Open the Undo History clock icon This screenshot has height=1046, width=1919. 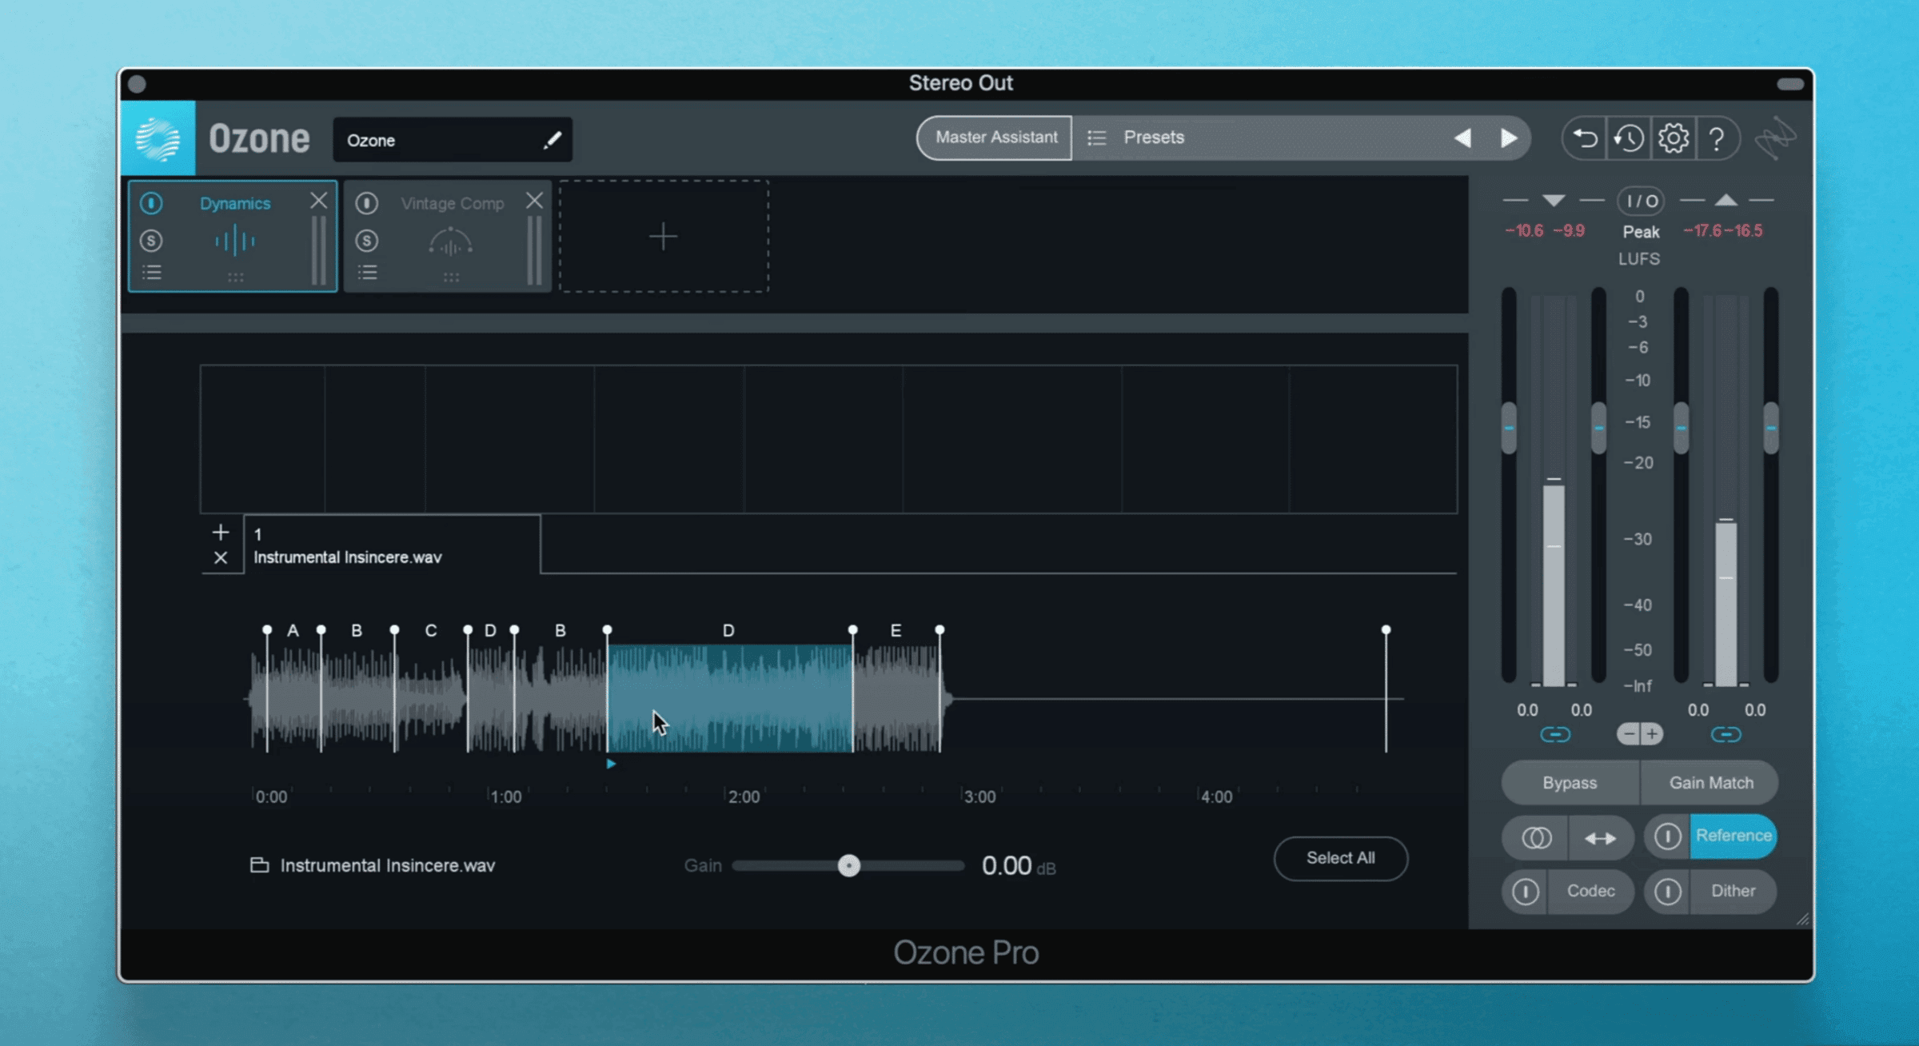coord(1629,138)
